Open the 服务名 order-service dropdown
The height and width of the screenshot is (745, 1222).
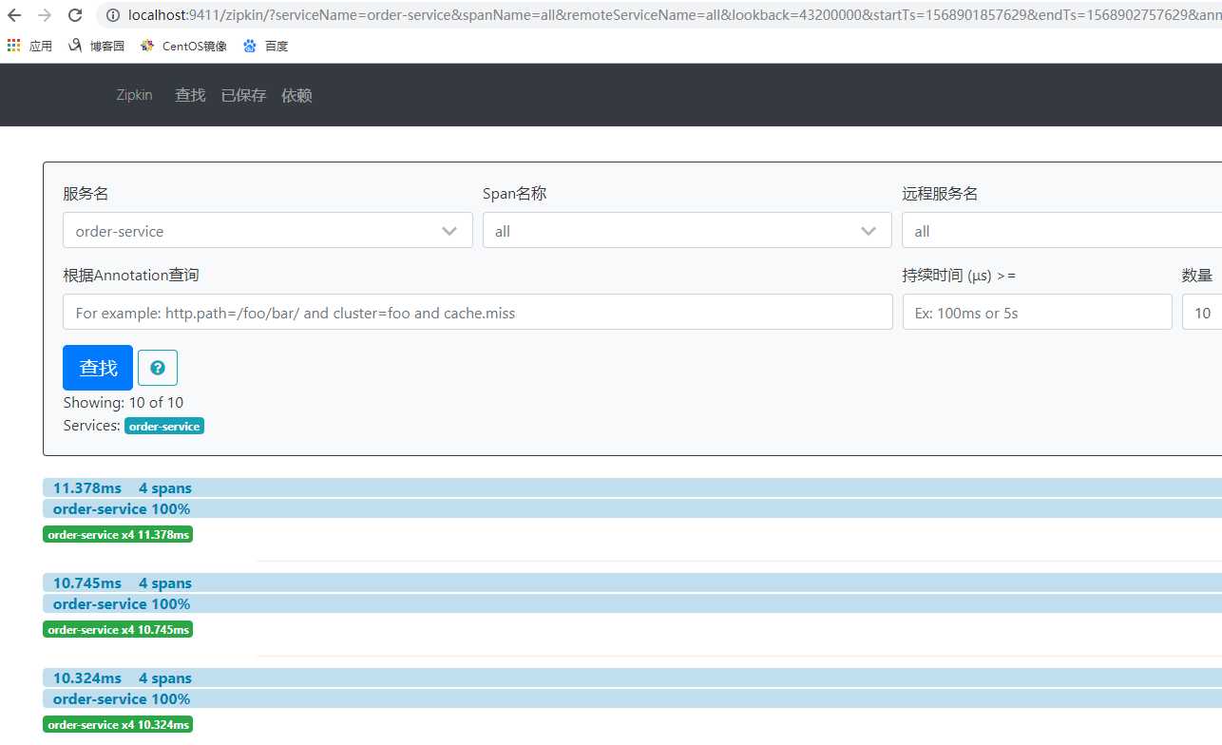point(268,230)
